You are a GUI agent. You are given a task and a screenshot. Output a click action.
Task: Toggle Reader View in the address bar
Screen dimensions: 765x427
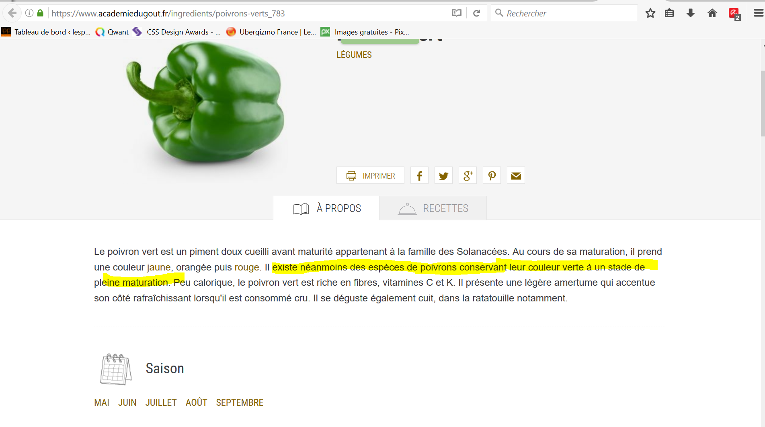click(456, 13)
